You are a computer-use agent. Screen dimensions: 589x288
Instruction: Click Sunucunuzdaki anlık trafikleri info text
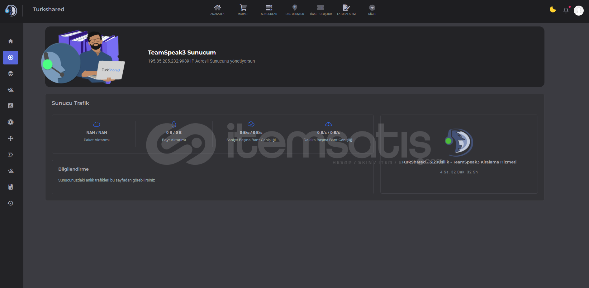[107, 180]
